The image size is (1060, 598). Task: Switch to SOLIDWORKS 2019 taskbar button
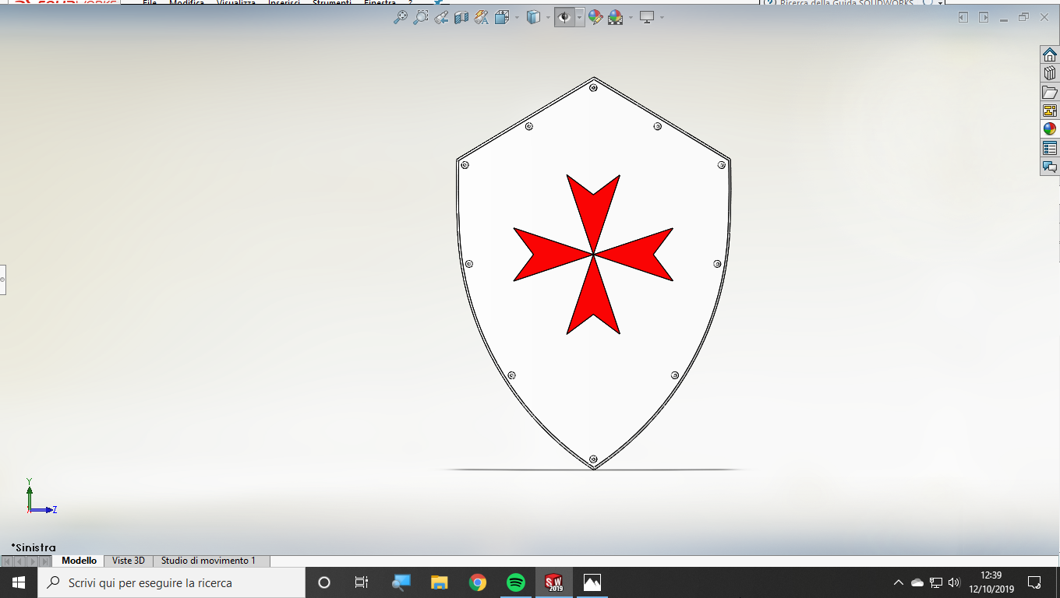click(554, 582)
